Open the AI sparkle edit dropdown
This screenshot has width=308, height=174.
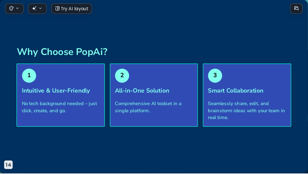pos(37,9)
